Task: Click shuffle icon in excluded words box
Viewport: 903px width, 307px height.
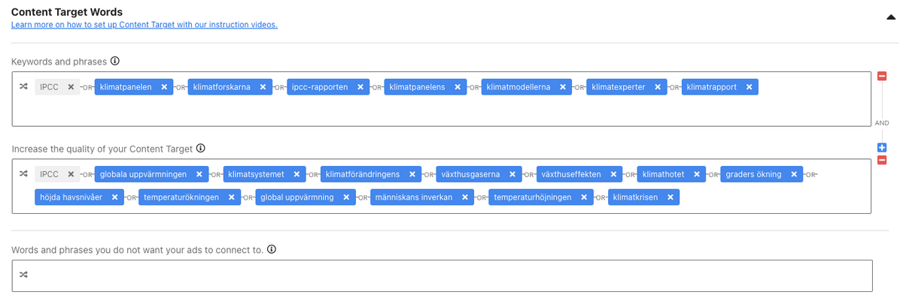Action: [x=23, y=275]
